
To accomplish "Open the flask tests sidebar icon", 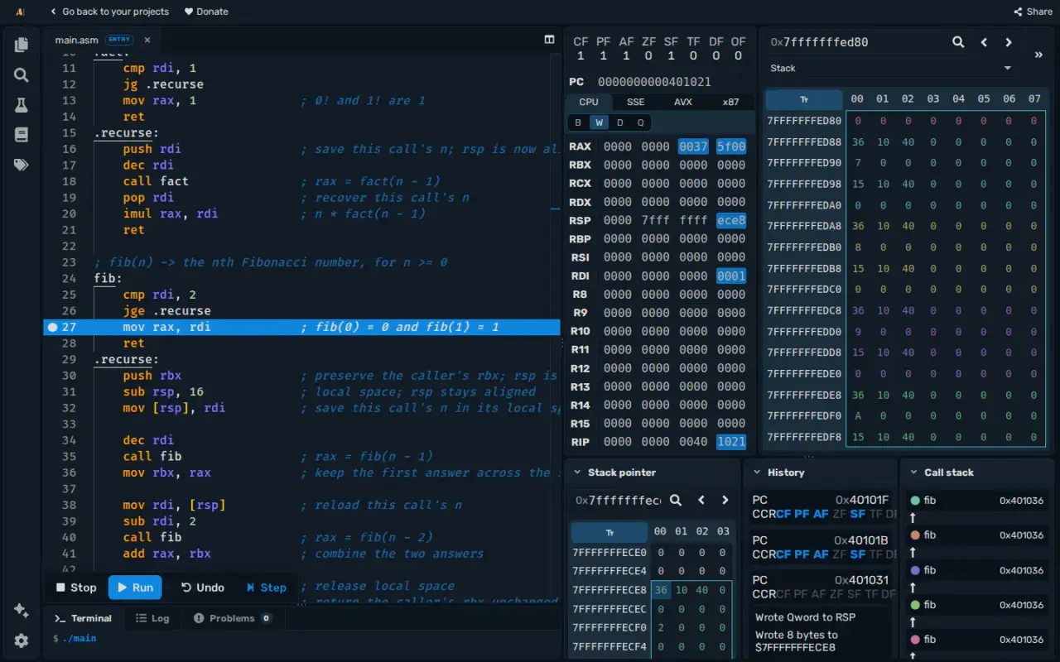I will pos(22,105).
